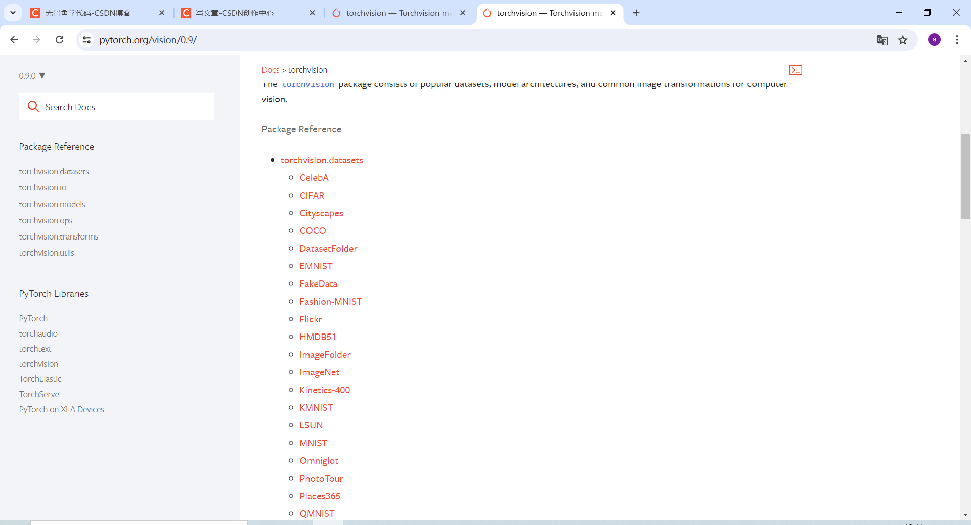Open torchvision.datasets in sidebar
The height and width of the screenshot is (525, 971).
coord(54,171)
